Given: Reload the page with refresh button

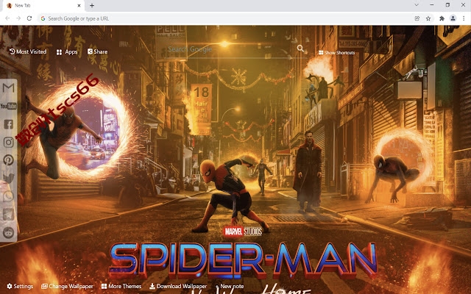Looking at the screenshot, I should tap(29, 18).
